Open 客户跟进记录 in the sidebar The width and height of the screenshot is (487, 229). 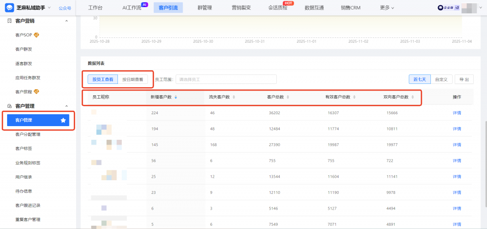click(x=28, y=205)
